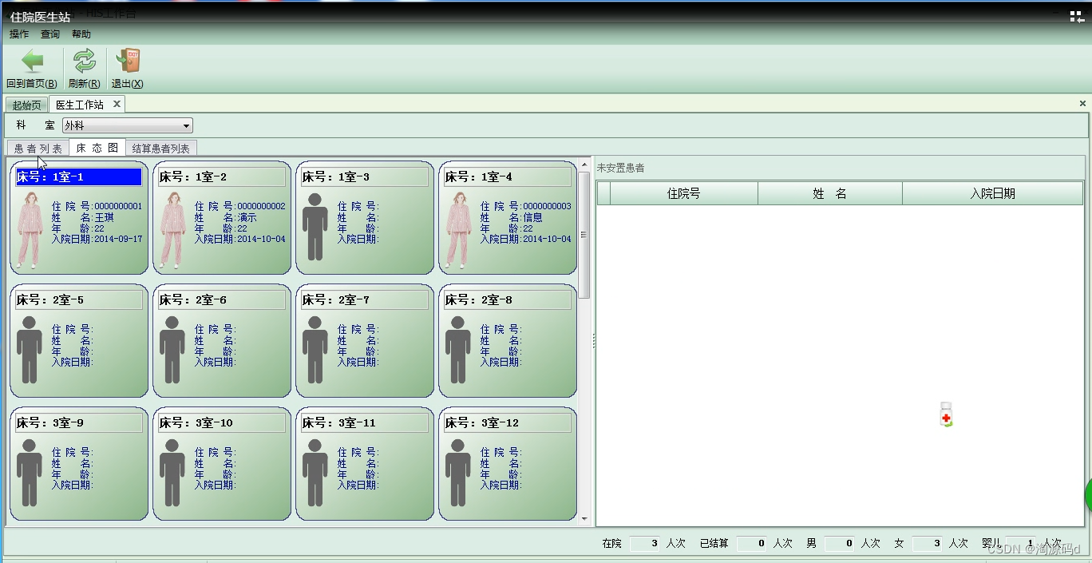Click the bed map vertical scrollbar thumb
Image resolution: width=1092 pixels, height=563 pixels.
pos(584,236)
